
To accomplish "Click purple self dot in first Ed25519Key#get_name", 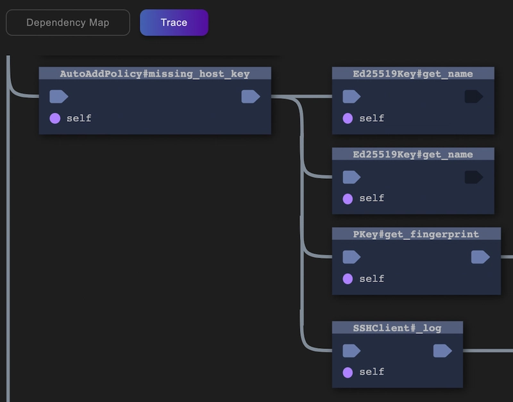I will point(348,119).
